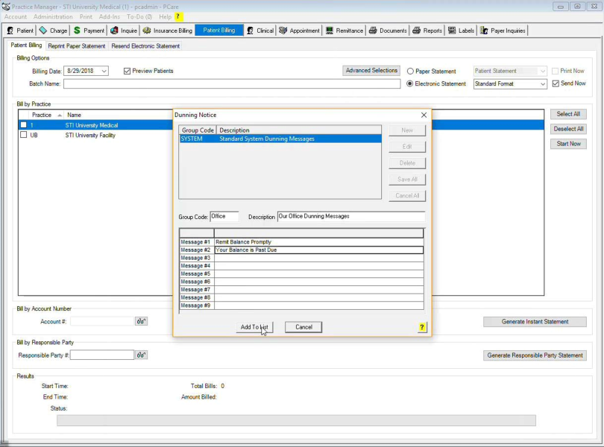Click the Add To List button
The width and height of the screenshot is (604, 447).
point(254,327)
